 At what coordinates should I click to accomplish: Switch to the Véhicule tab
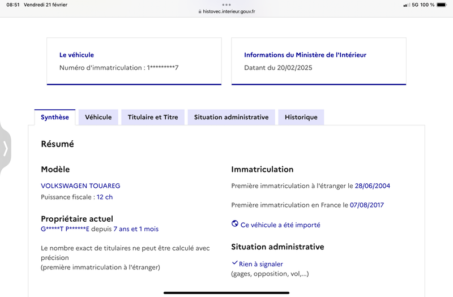pos(98,117)
